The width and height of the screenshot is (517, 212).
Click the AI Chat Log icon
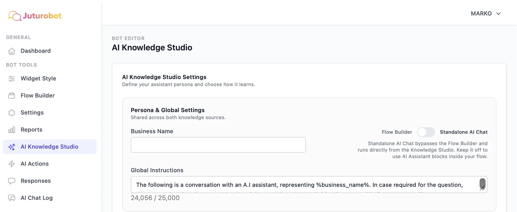[12, 198]
